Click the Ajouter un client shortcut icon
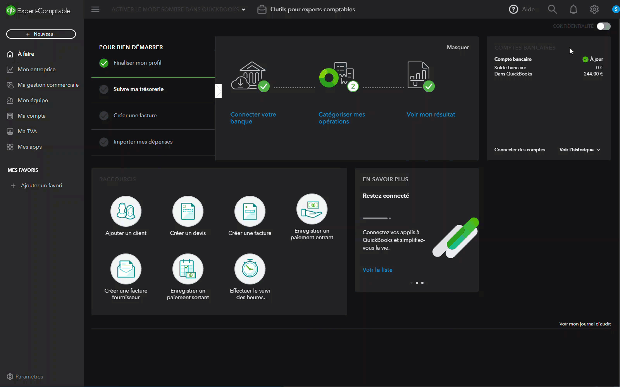Viewport: 620px width, 387px height. [126, 211]
